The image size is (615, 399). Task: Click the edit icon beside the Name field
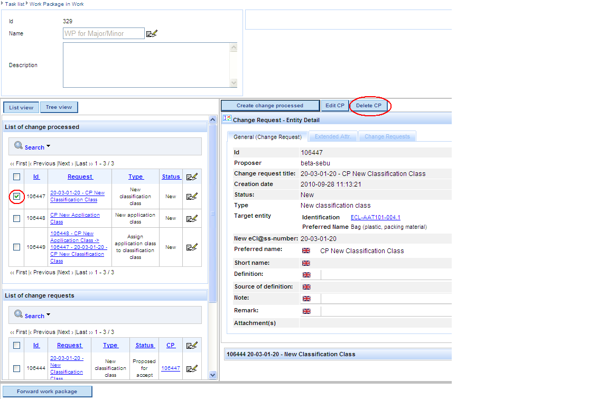(152, 34)
